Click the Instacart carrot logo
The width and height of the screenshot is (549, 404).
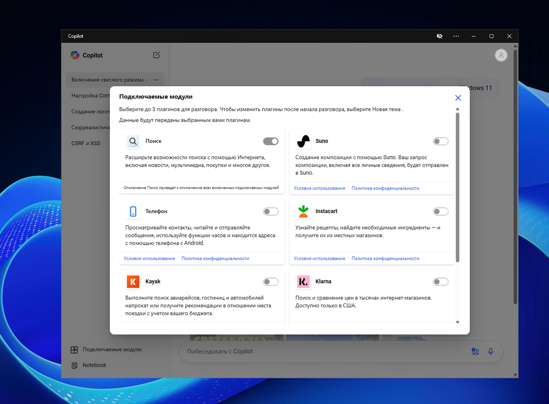303,211
